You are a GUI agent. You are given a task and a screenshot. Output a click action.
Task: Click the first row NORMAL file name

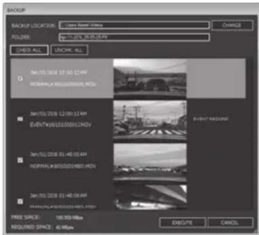coord(63,84)
